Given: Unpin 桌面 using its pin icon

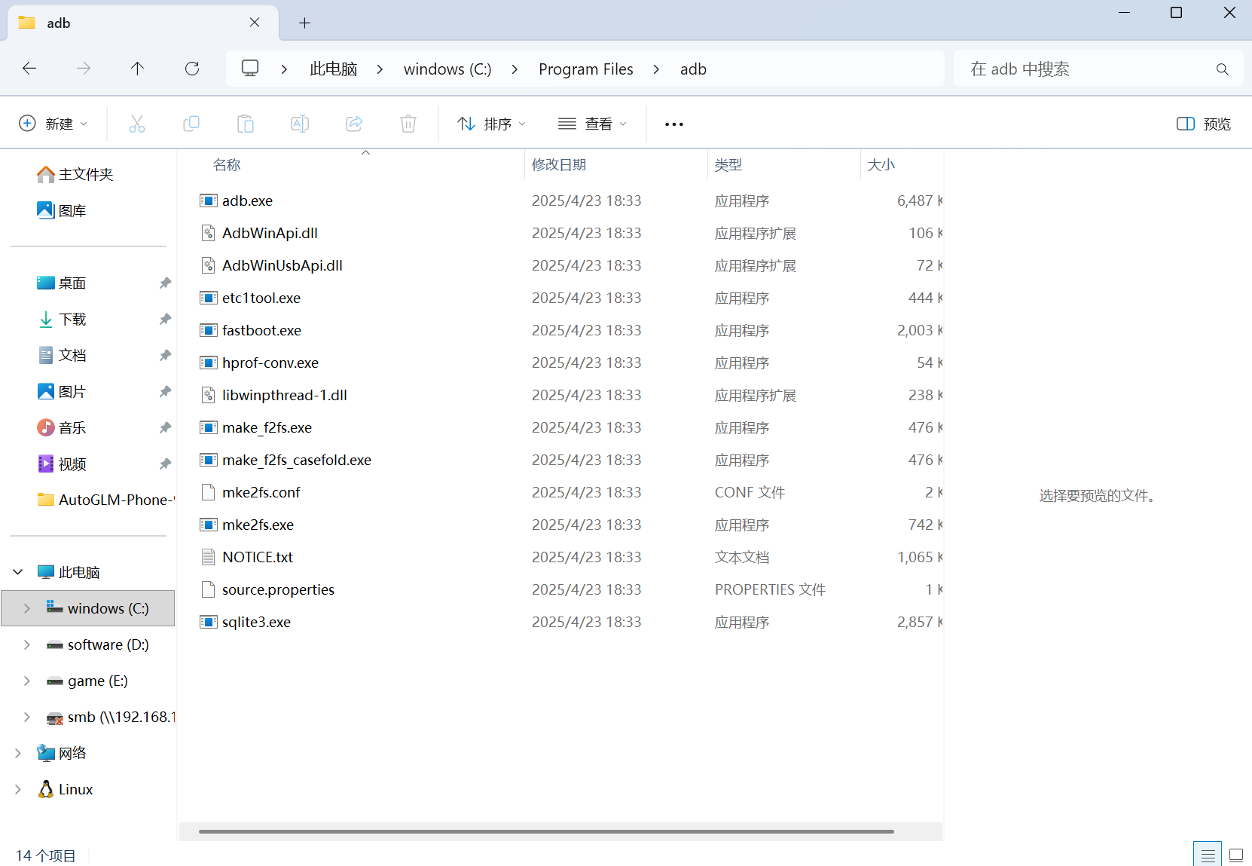Looking at the screenshot, I should pos(165,283).
